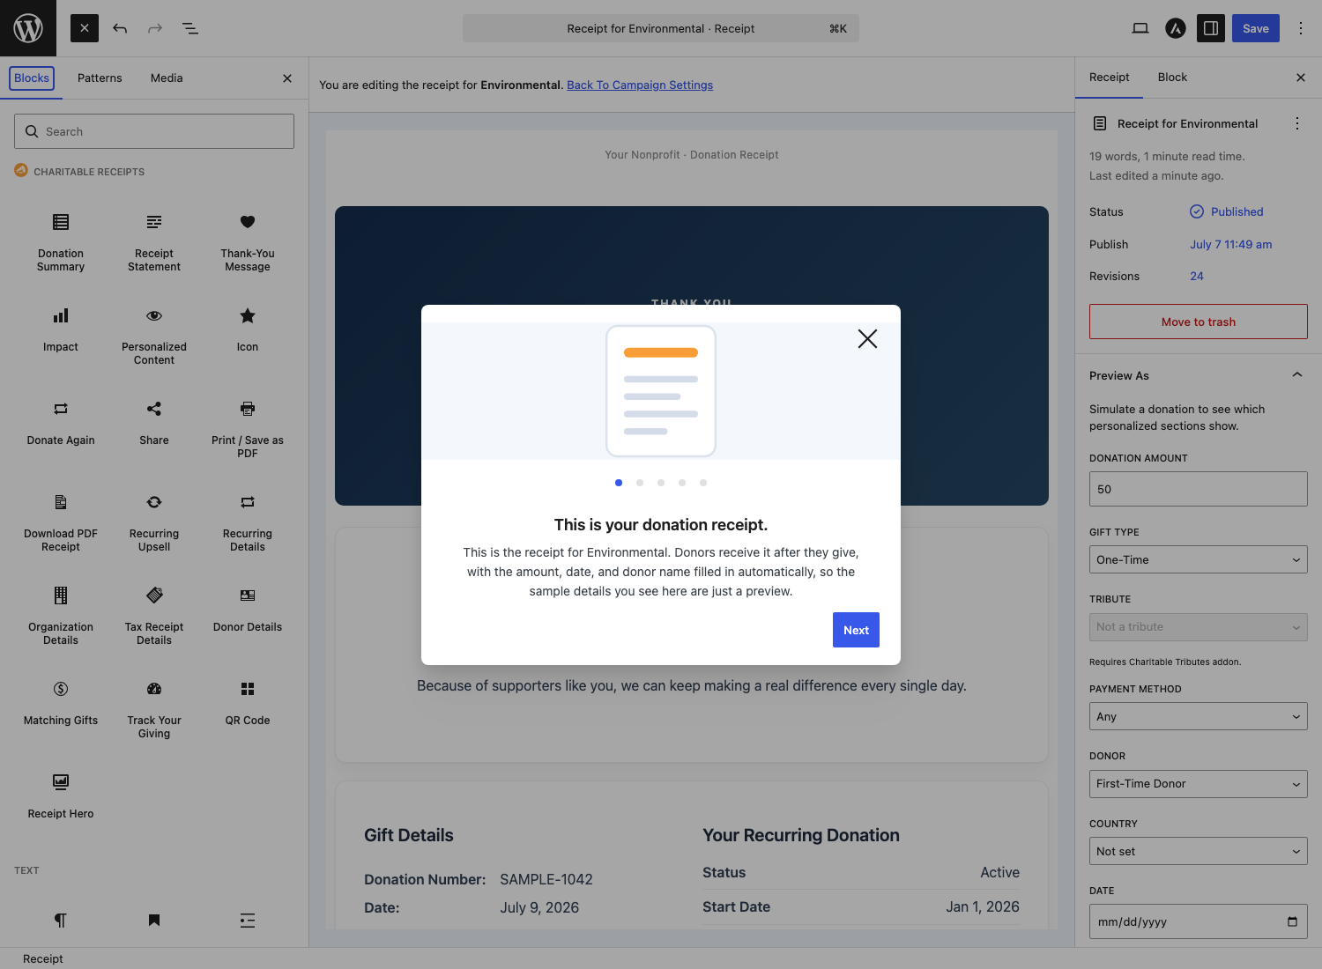
Task: Switch to the Receipt settings tab
Action: click(x=1110, y=78)
